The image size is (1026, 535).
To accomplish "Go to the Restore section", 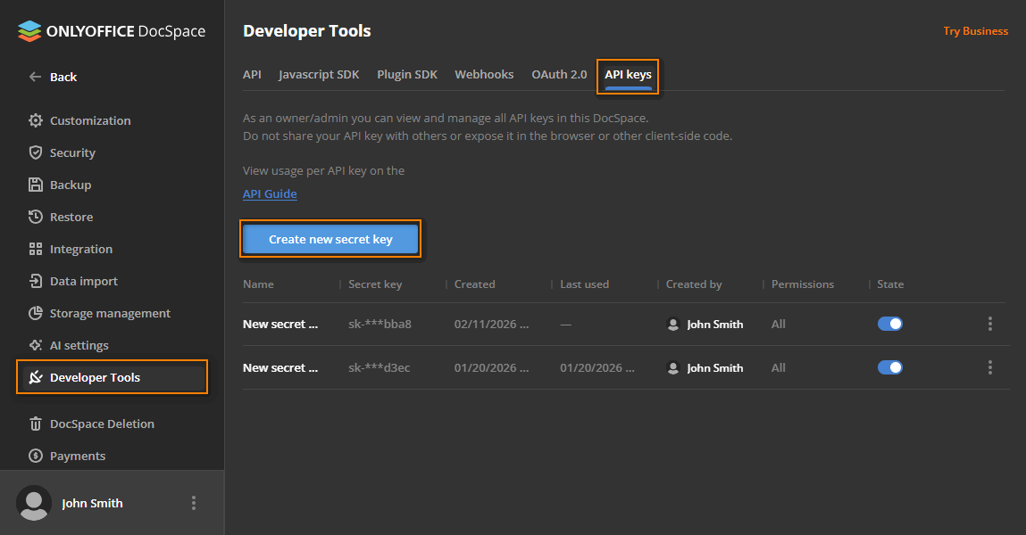I will click(67, 217).
